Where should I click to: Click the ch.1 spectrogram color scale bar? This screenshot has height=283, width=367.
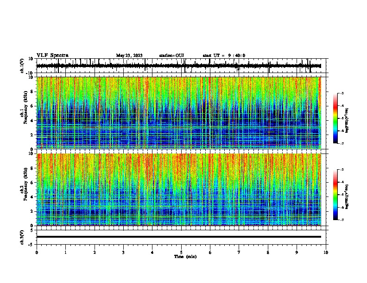(335, 118)
